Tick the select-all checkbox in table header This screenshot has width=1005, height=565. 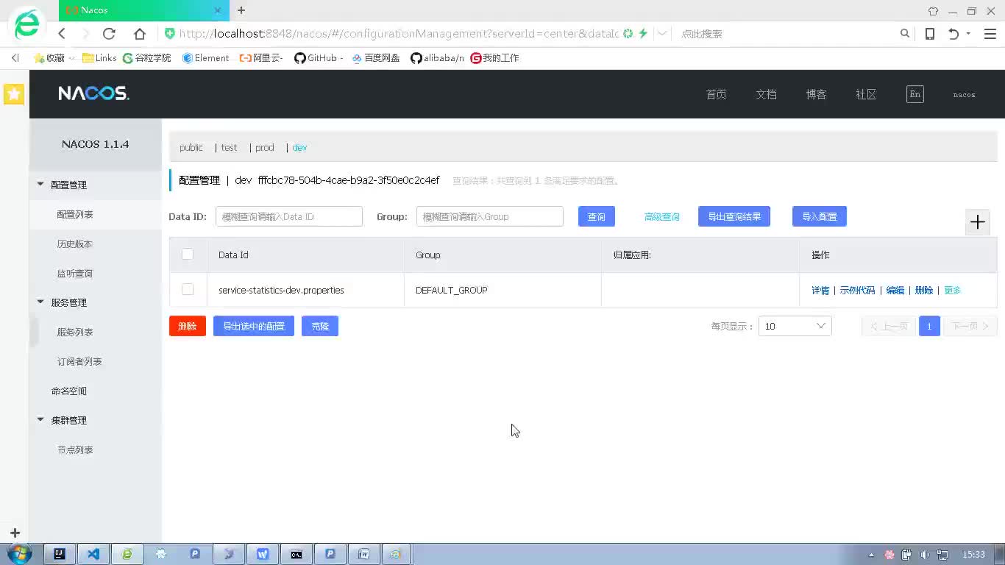188,255
